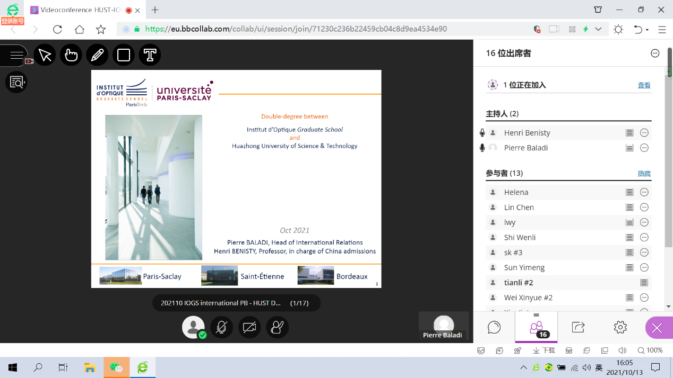This screenshot has width=673, height=378.
Task: Open undo closed tabs dropdown arrow
Action: pos(648,30)
